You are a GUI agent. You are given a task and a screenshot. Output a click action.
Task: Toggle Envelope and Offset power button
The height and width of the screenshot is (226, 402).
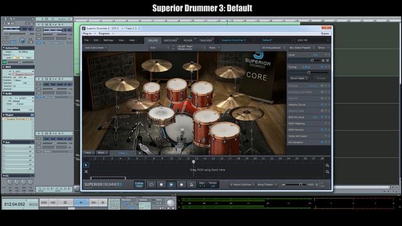click(322, 92)
